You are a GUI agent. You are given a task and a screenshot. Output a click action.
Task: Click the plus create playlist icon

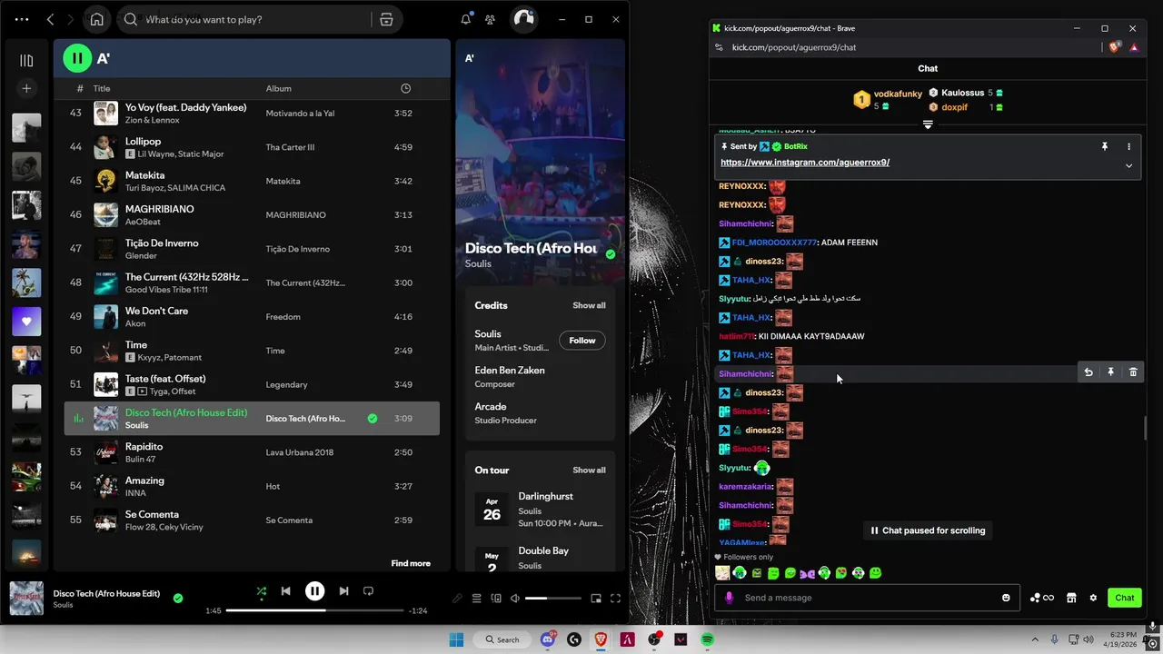click(x=26, y=88)
